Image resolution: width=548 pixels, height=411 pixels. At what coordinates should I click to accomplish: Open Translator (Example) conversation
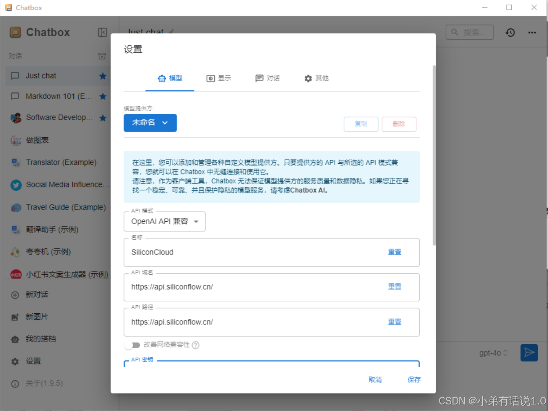coord(57,163)
